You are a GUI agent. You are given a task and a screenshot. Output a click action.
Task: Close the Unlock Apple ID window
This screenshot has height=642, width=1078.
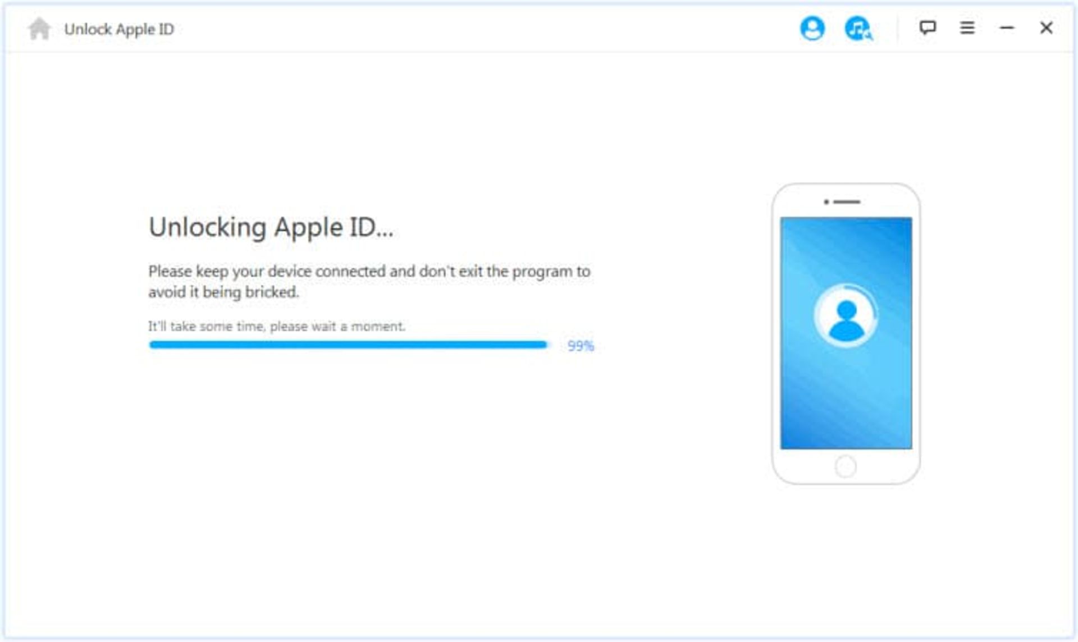point(1046,27)
